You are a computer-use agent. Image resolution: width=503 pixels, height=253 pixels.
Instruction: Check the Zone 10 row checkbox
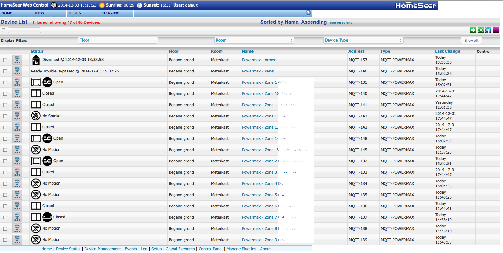coord(5,94)
